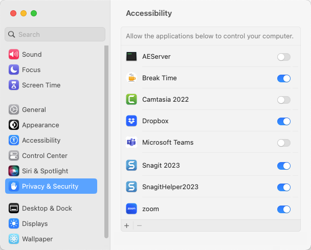
Task: Minimize window with yellow button
Action: pos(24,13)
